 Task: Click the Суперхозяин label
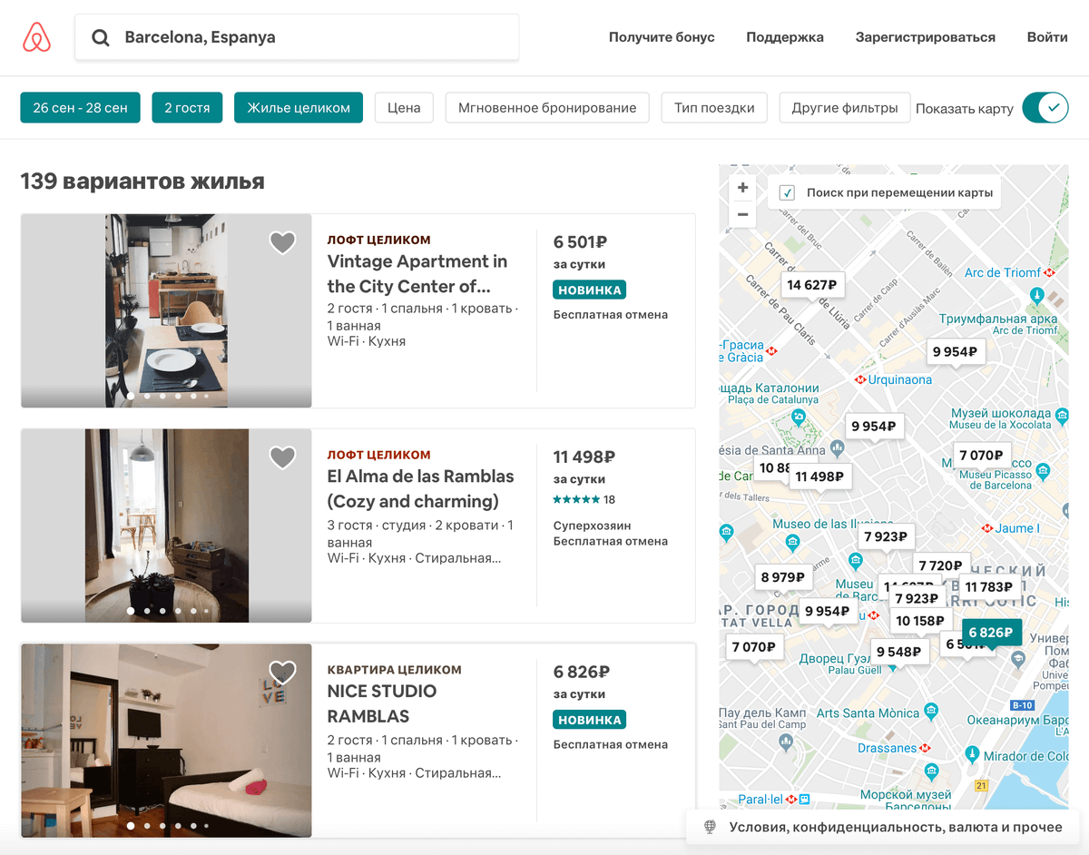pos(592,526)
